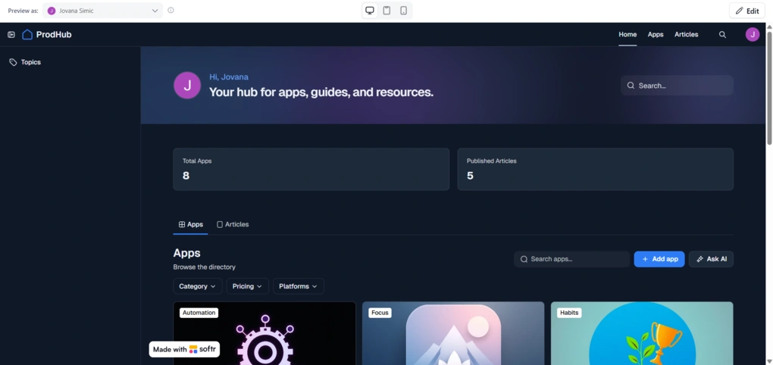Expand the Pricing filter dropdown
The width and height of the screenshot is (773, 365).
247,286
